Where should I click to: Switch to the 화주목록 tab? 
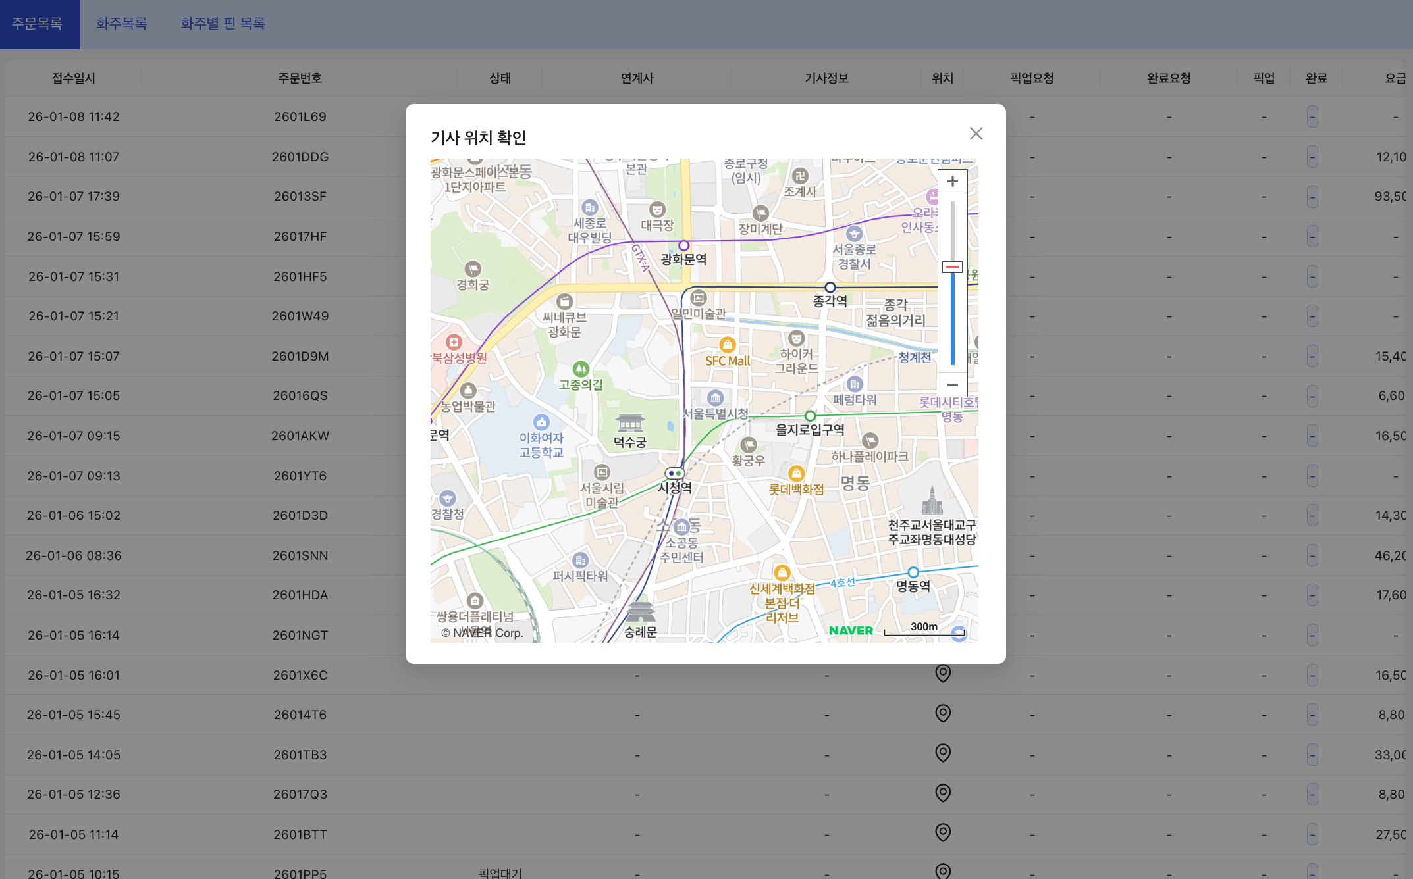(x=121, y=24)
